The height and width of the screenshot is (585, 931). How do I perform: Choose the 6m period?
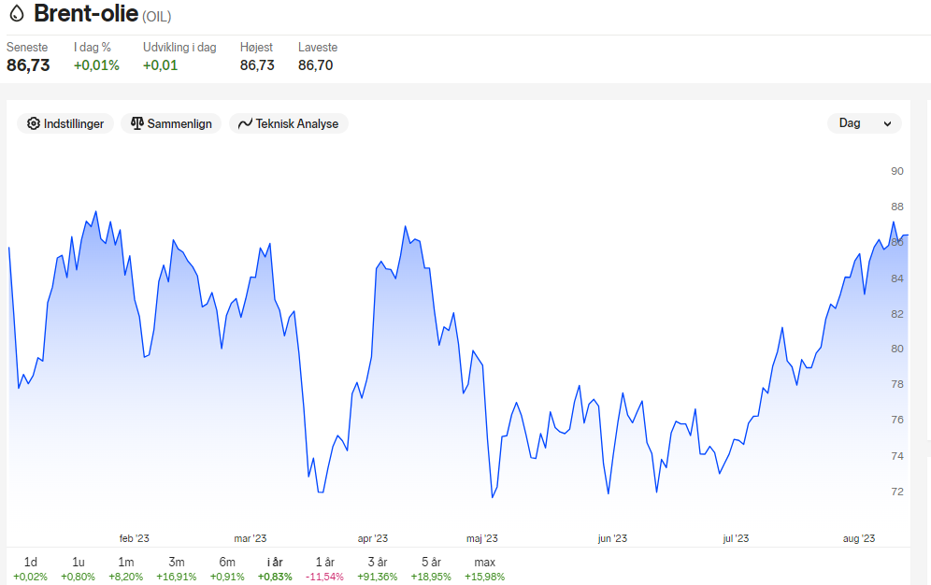[227, 568]
